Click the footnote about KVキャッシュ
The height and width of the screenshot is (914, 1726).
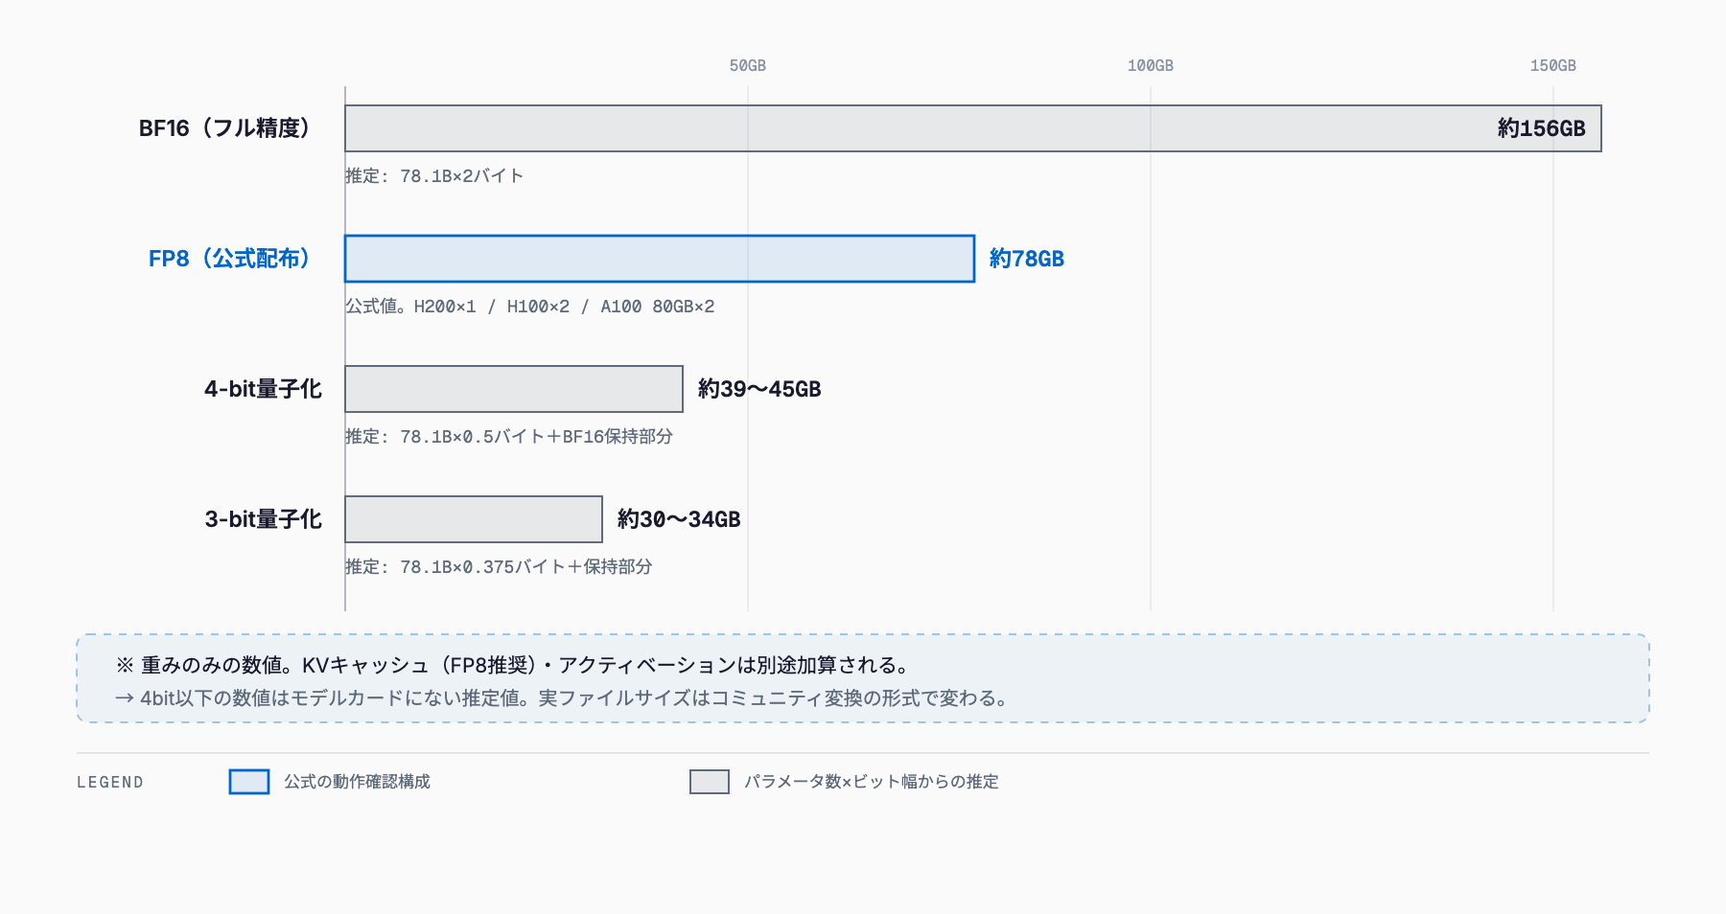click(x=512, y=665)
